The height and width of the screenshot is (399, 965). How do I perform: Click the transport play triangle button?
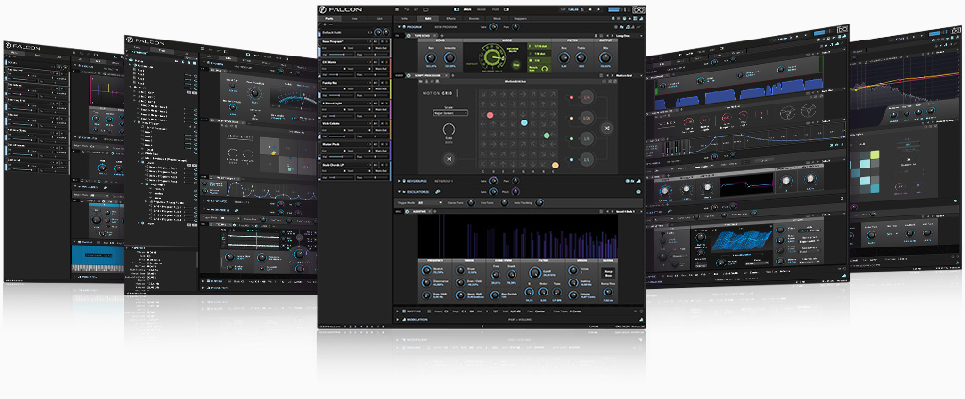[598, 9]
